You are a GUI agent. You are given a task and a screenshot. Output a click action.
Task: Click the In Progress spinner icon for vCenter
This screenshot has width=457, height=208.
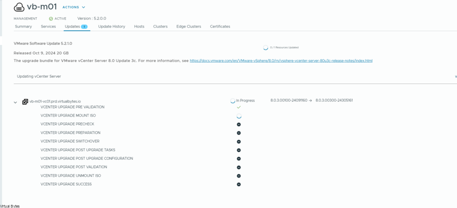(233, 101)
